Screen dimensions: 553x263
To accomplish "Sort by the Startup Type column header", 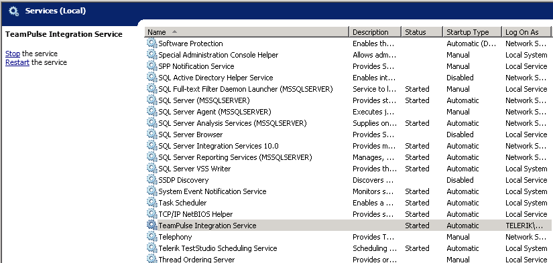I will coord(473,32).
